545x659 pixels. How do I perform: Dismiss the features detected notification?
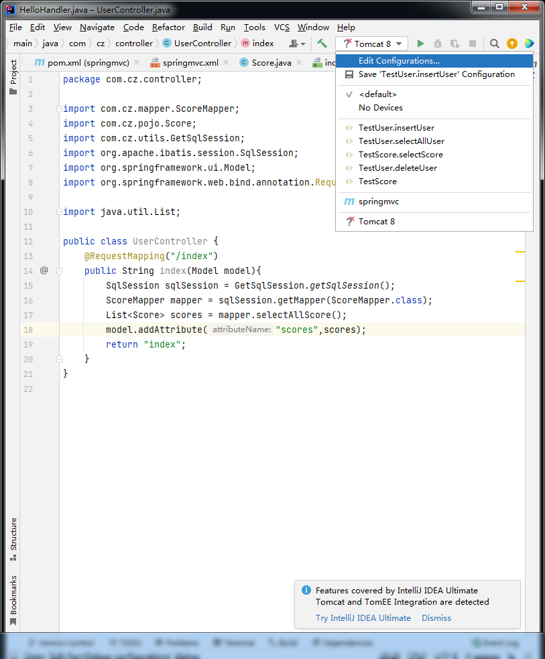tap(436, 617)
